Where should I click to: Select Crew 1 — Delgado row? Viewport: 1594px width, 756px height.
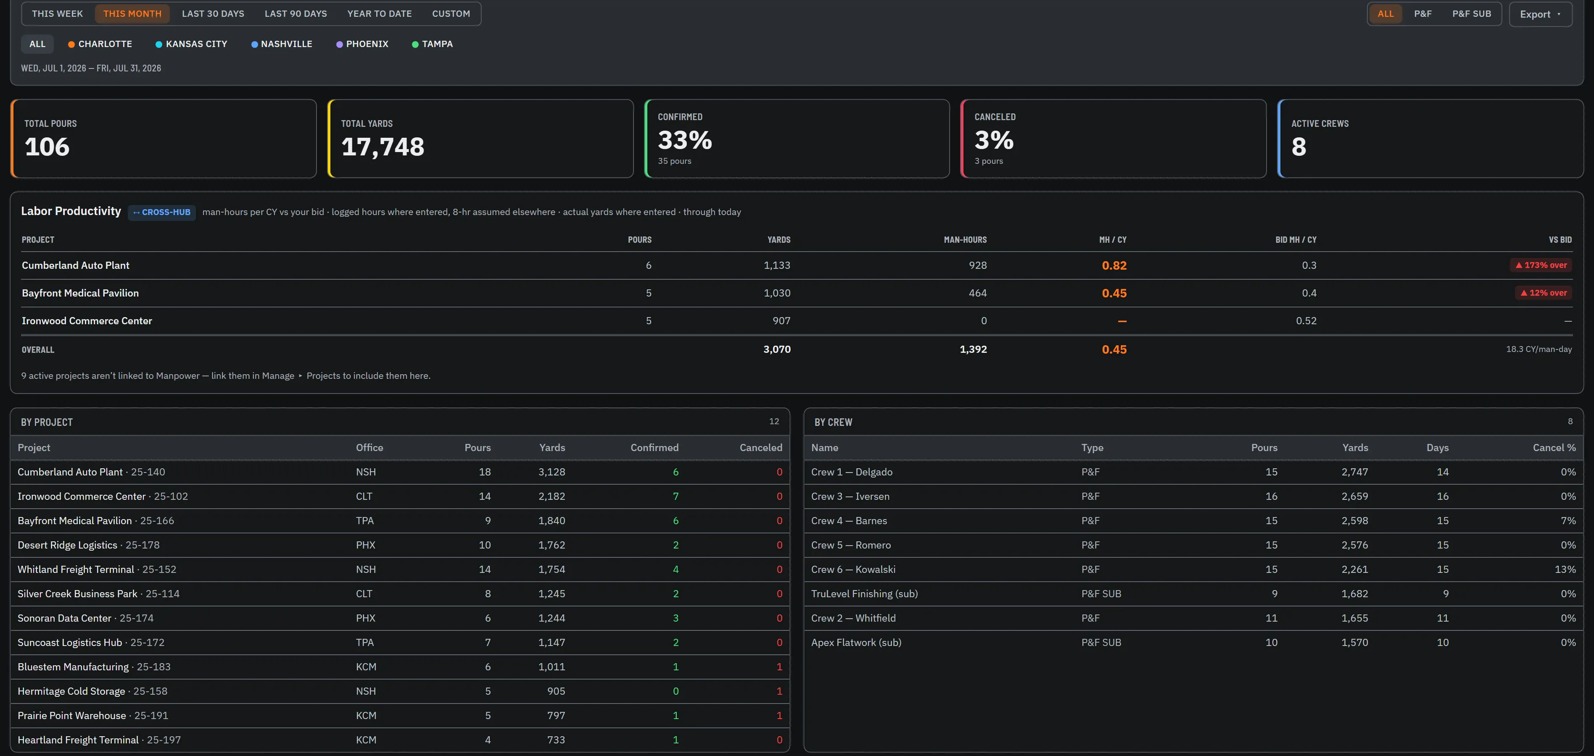coord(1193,472)
